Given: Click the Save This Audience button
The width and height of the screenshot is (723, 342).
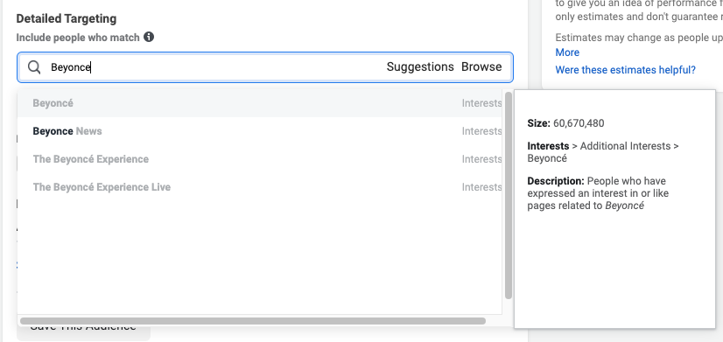Looking at the screenshot, I should tap(83, 328).
